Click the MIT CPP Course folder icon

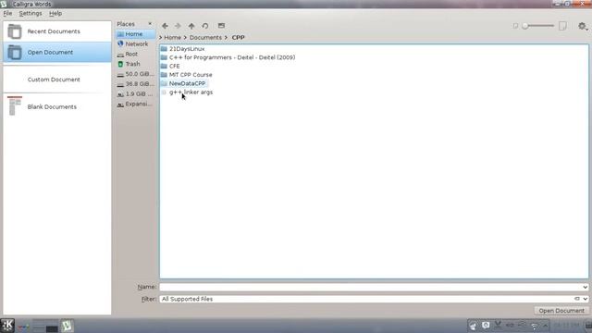point(164,75)
